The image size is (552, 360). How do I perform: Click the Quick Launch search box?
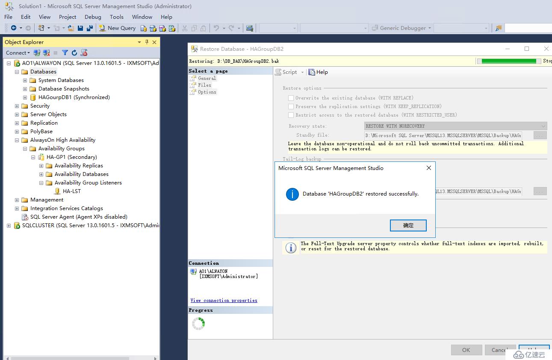click(x=528, y=28)
